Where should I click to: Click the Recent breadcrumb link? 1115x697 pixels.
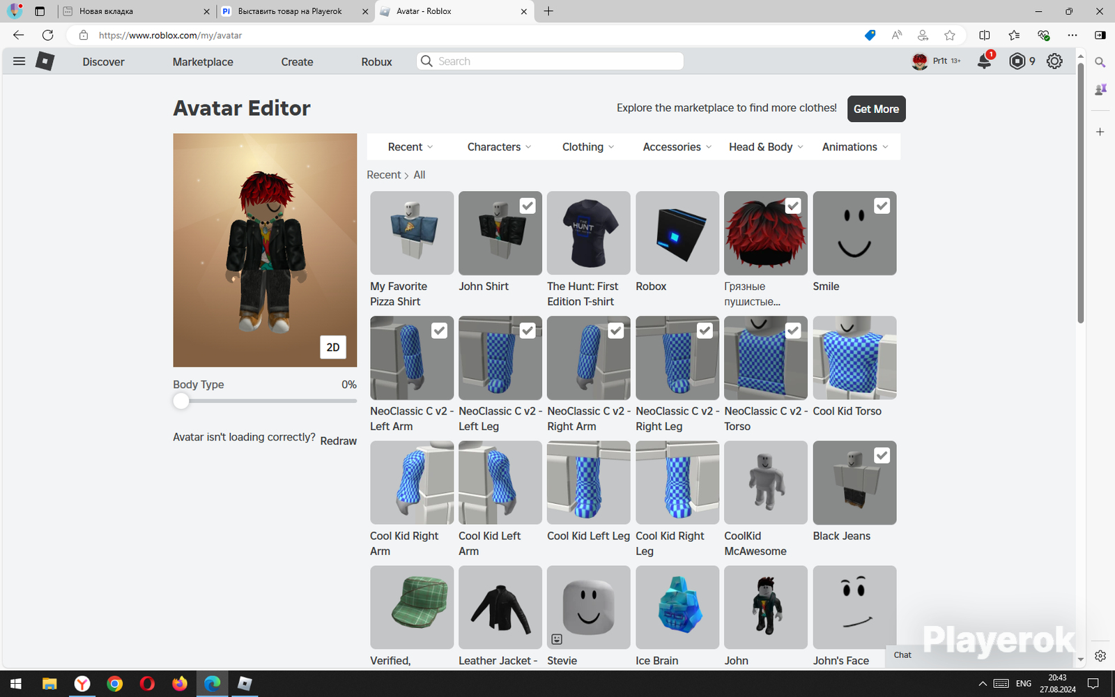(x=384, y=175)
